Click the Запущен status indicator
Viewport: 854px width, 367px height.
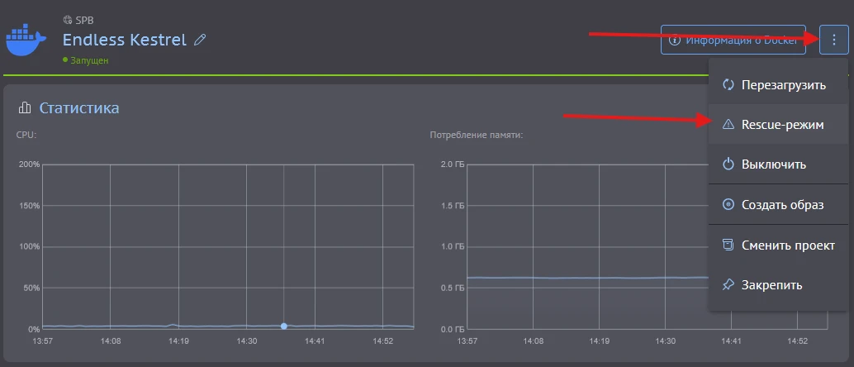click(x=86, y=60)
